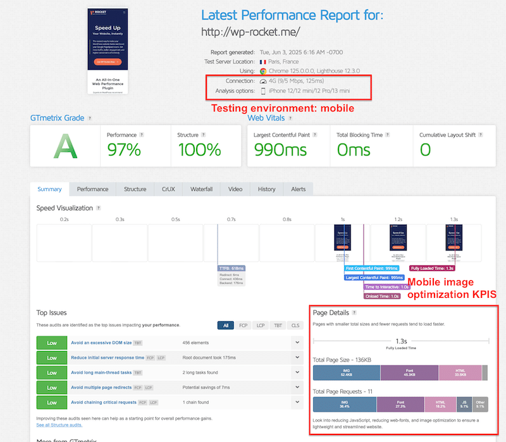Click the HTML 18.2% requests segment
506x442 pixels.
(440, 405)
